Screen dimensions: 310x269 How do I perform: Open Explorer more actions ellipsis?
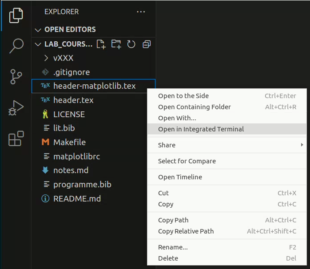tap(141, 12)
